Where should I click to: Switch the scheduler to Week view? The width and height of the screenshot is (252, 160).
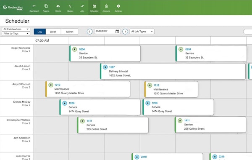53,32
